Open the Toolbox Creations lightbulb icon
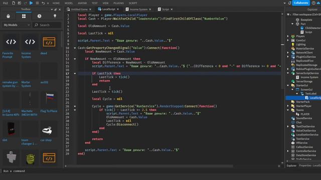This screenshot has width=321, height=180. (55, 16)
